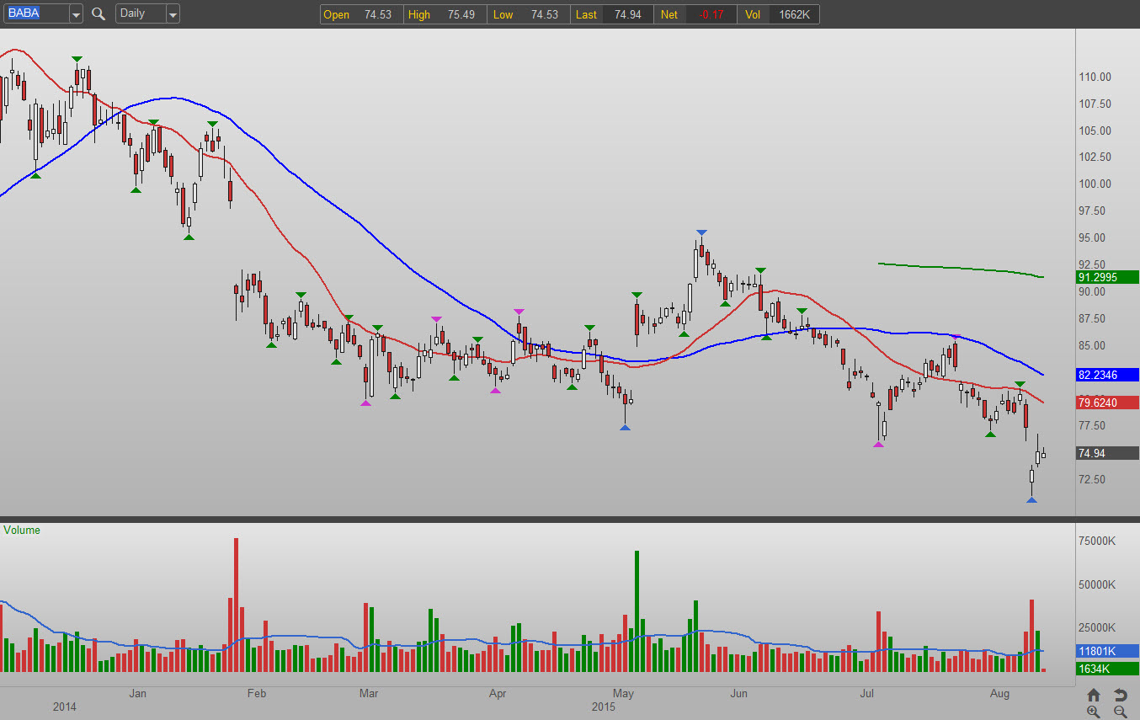Screen dimensions: 1140x720
Task: Click the blue triangle marker below the August low
Action: [1031, 500]
